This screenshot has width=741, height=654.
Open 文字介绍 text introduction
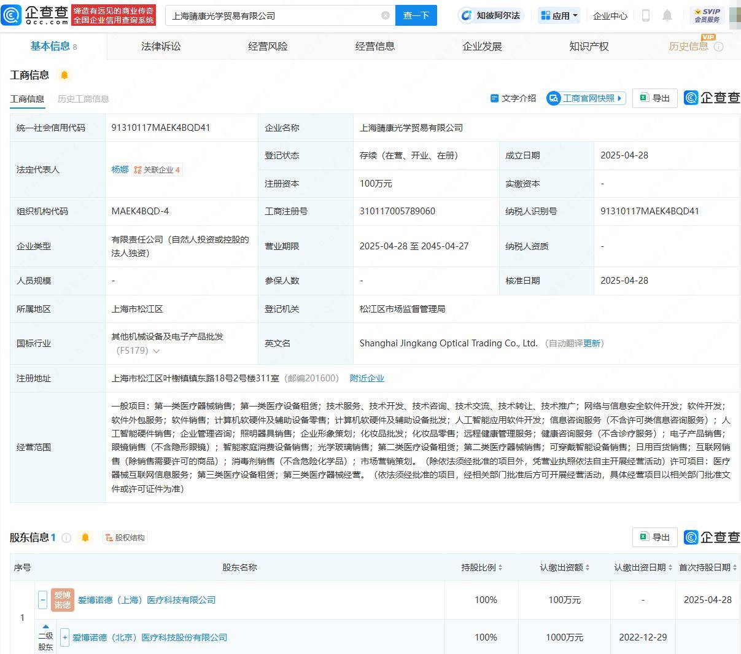513,98
